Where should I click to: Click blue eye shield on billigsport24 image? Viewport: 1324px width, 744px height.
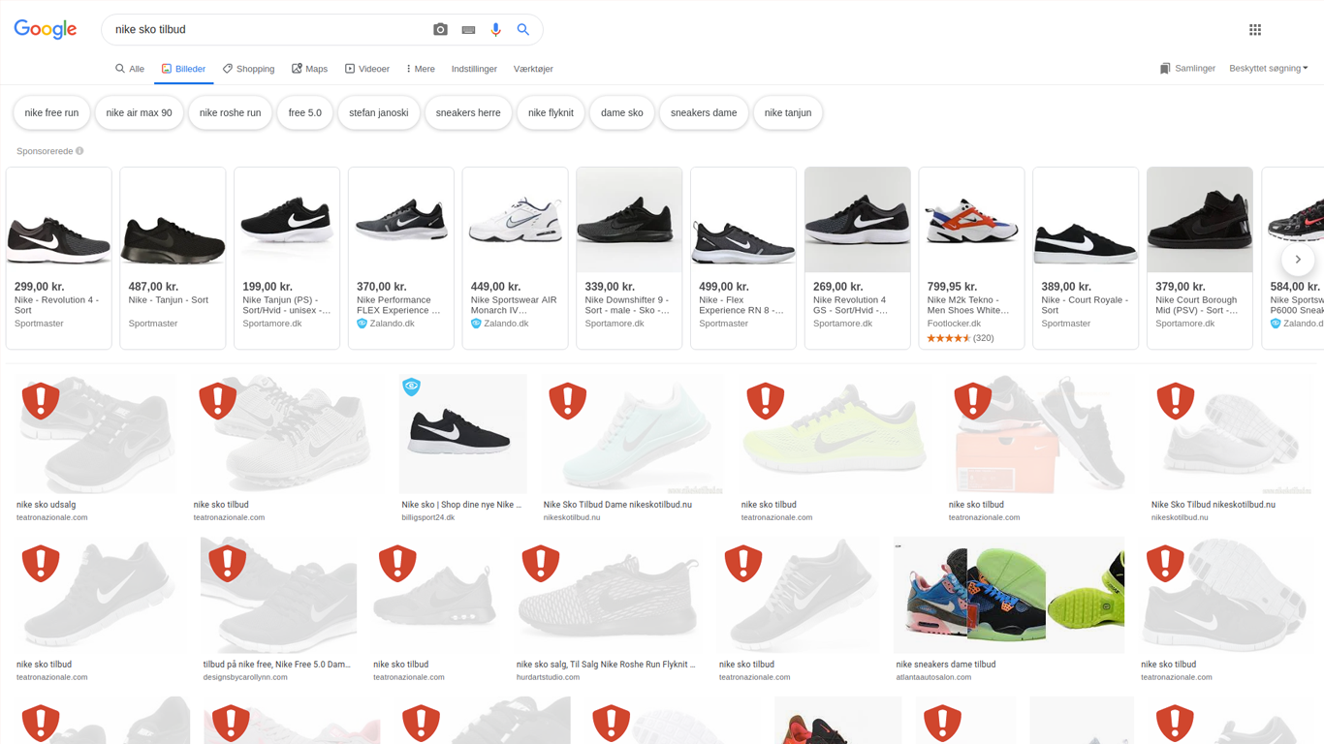click(412, 387)
